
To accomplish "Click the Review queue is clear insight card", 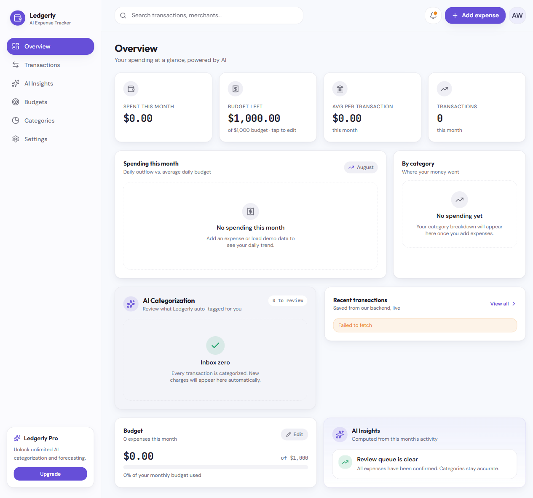I will coord(425,464).
